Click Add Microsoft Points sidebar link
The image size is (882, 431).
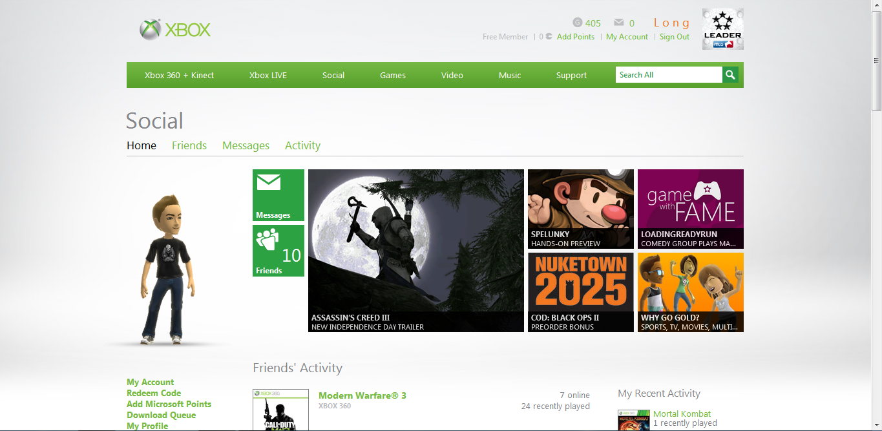pos(169,404)
